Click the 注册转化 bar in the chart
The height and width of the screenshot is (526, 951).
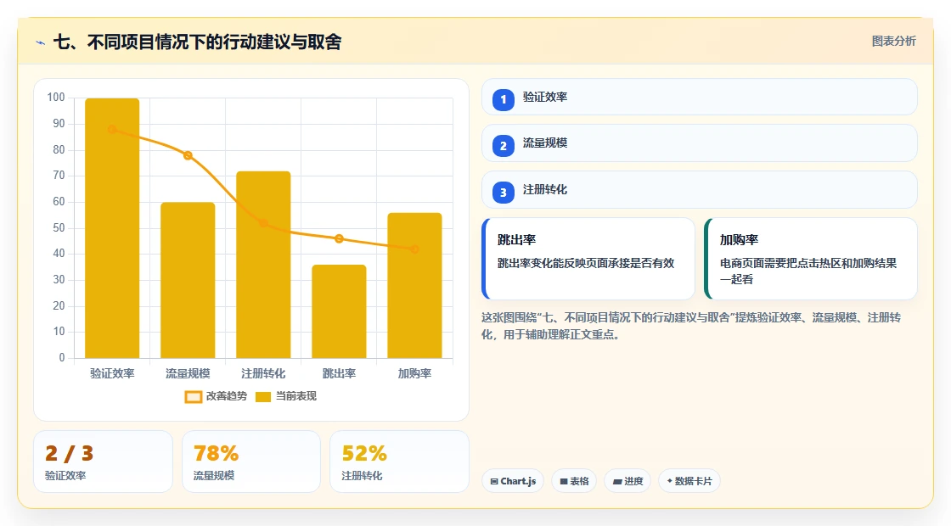coord(263,265)
